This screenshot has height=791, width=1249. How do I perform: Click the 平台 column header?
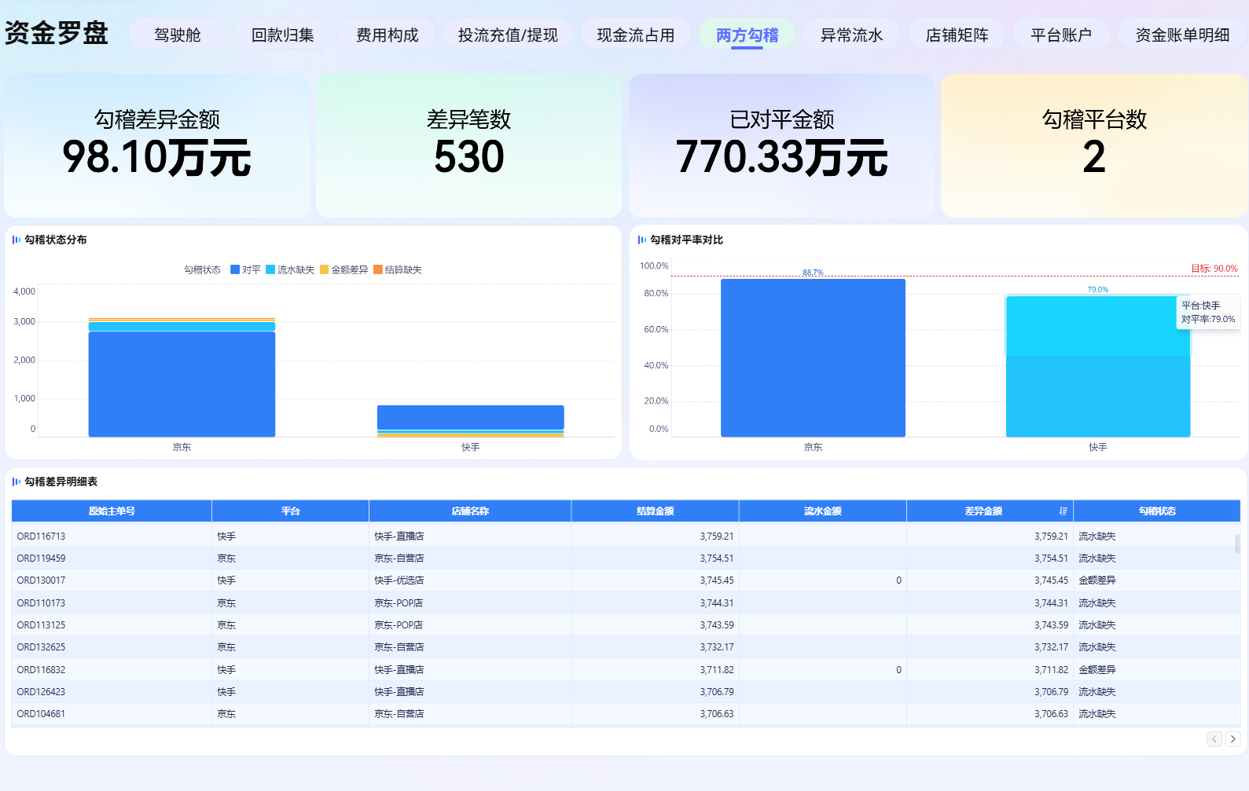291,511
